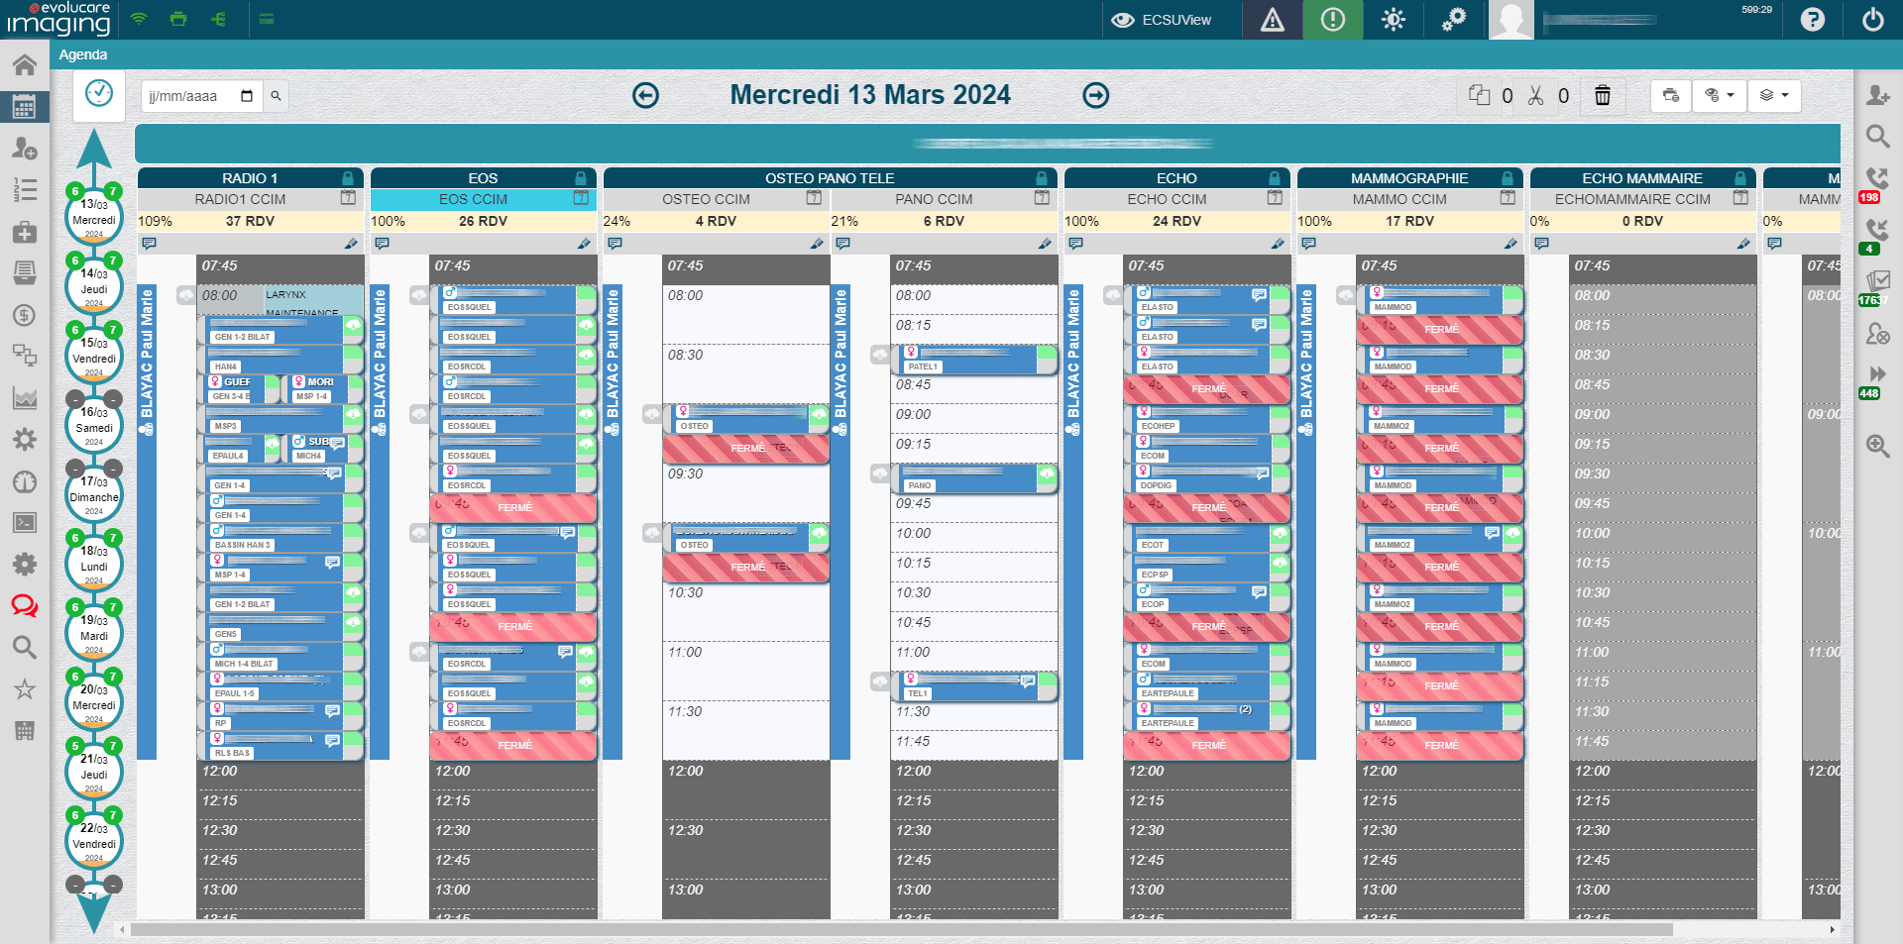1903x944 pixels.
Task: Click the zoom-in magnifier in right sidebar
Action: tap(1877, 446)
